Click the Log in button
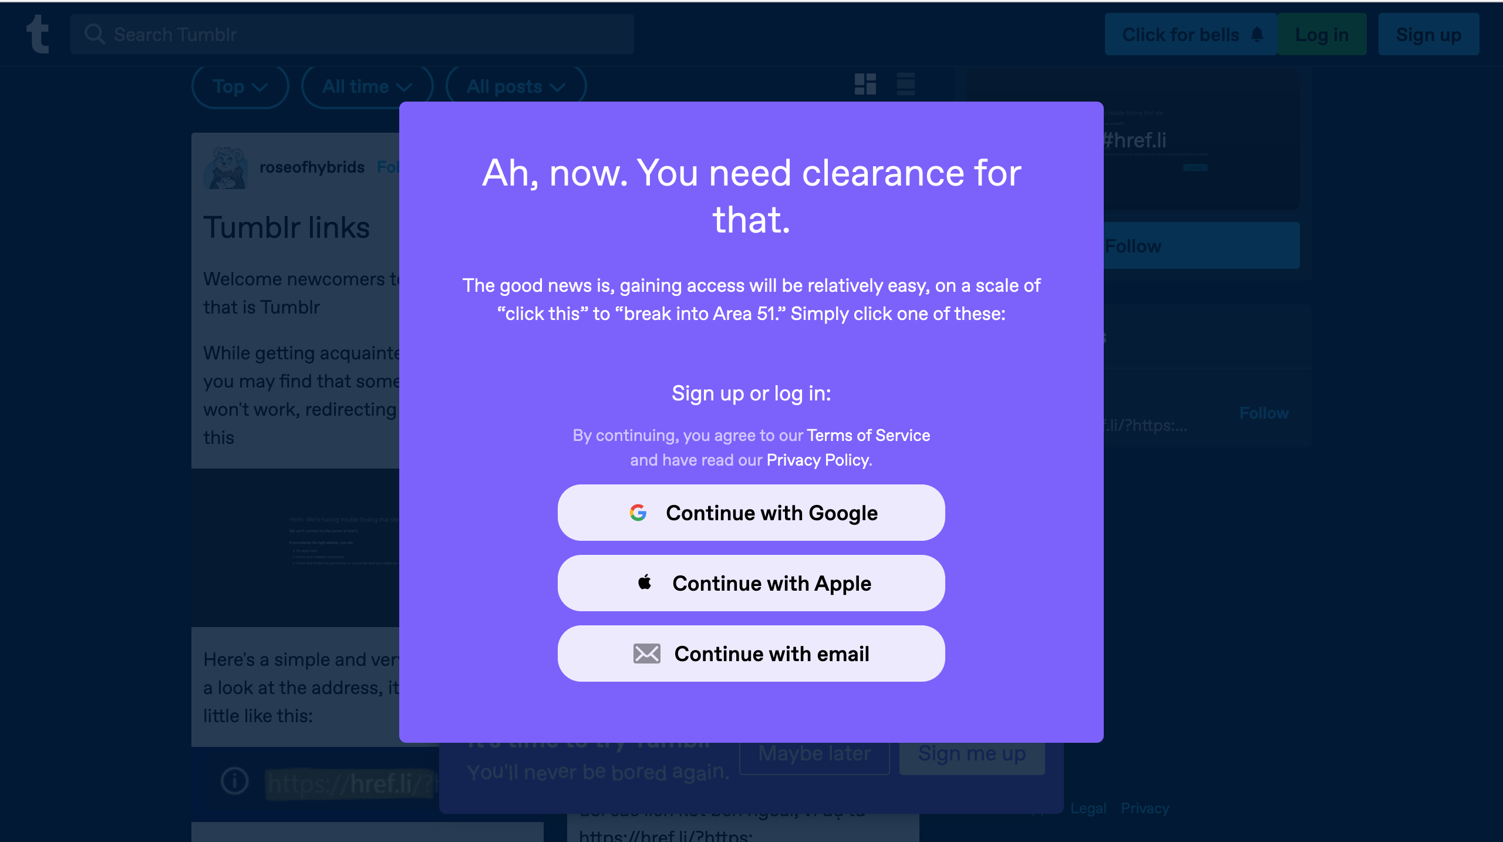The width and height of the screenshot is (1503, 842). point(1322,34)
